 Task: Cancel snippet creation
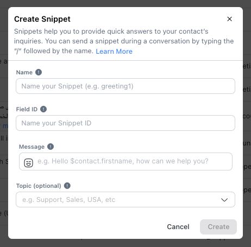pos(178,227)
